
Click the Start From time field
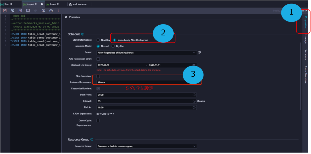click(146, 95)
